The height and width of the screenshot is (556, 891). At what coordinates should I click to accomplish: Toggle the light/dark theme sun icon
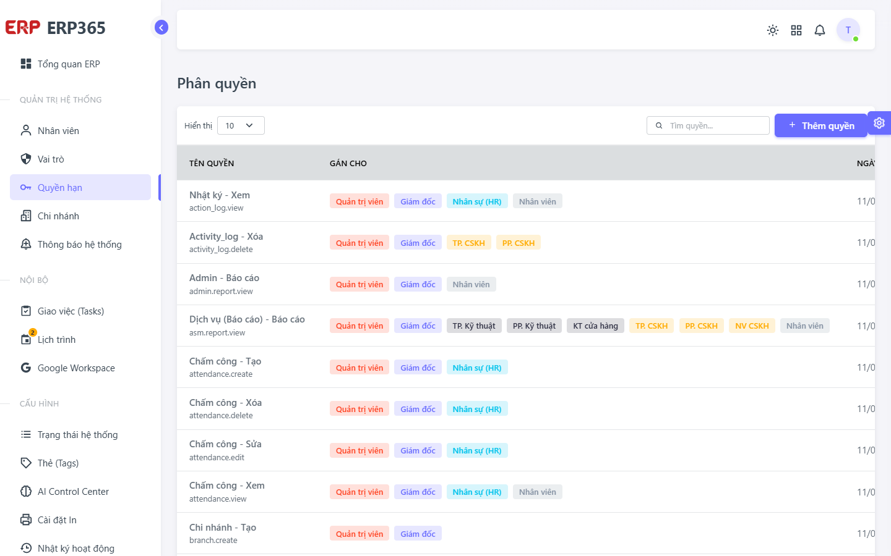773,30
